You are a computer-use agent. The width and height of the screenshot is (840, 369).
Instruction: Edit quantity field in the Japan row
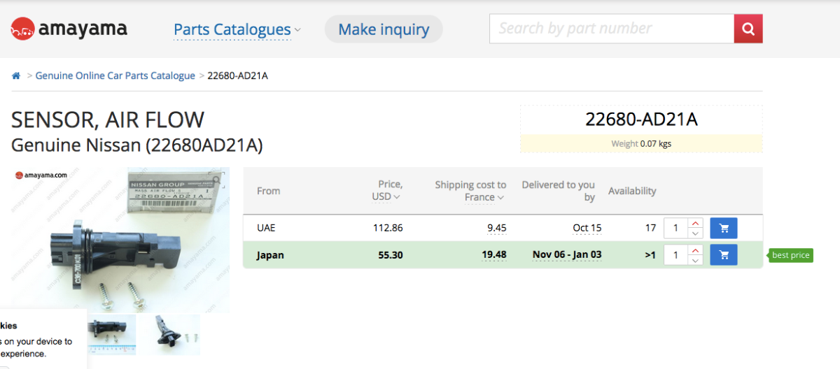point(676,254)
